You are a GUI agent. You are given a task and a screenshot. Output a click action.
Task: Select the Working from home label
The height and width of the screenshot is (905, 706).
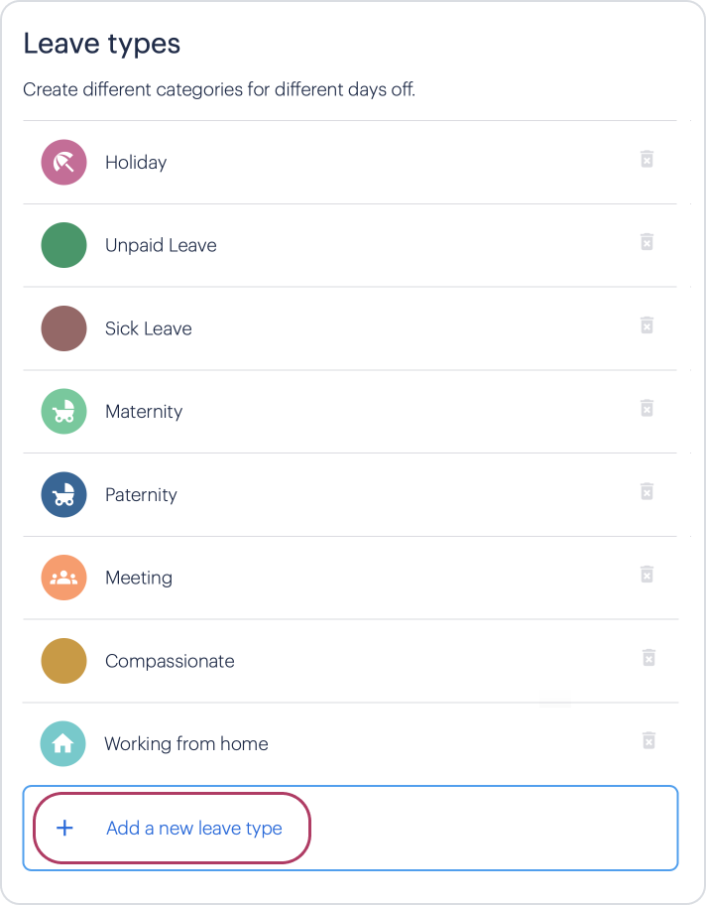(x=186, y=743)
